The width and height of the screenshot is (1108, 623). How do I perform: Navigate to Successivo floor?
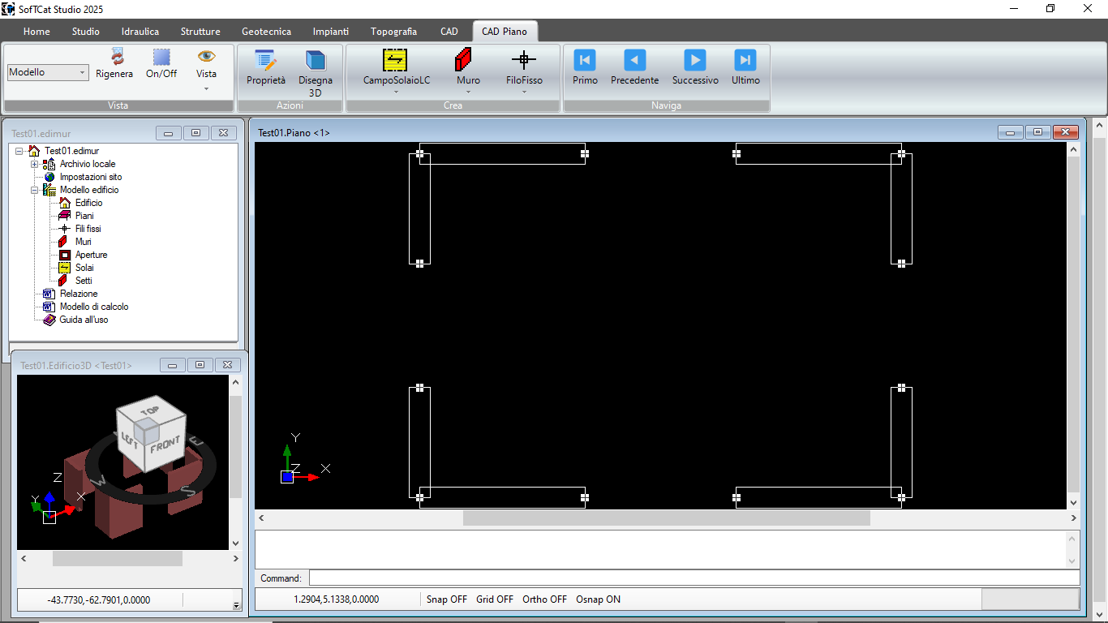[x=695, y=61]
